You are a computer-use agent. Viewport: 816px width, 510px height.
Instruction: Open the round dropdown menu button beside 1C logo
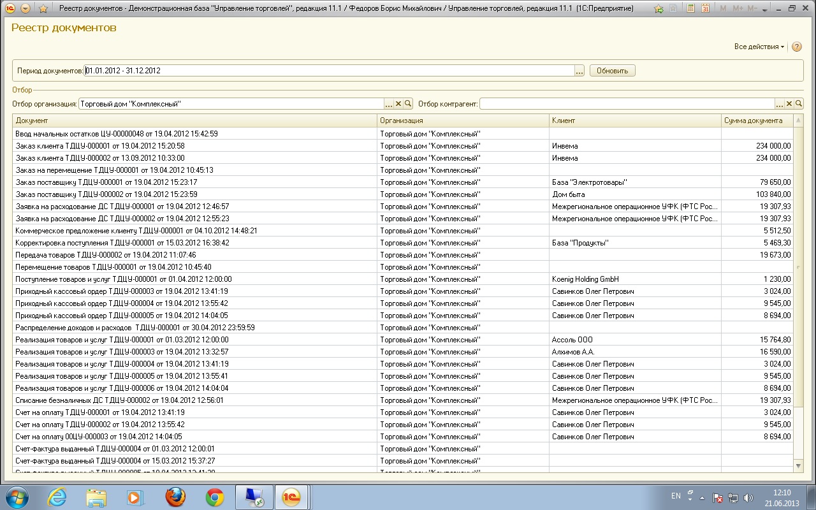click(x=25, y=8)
